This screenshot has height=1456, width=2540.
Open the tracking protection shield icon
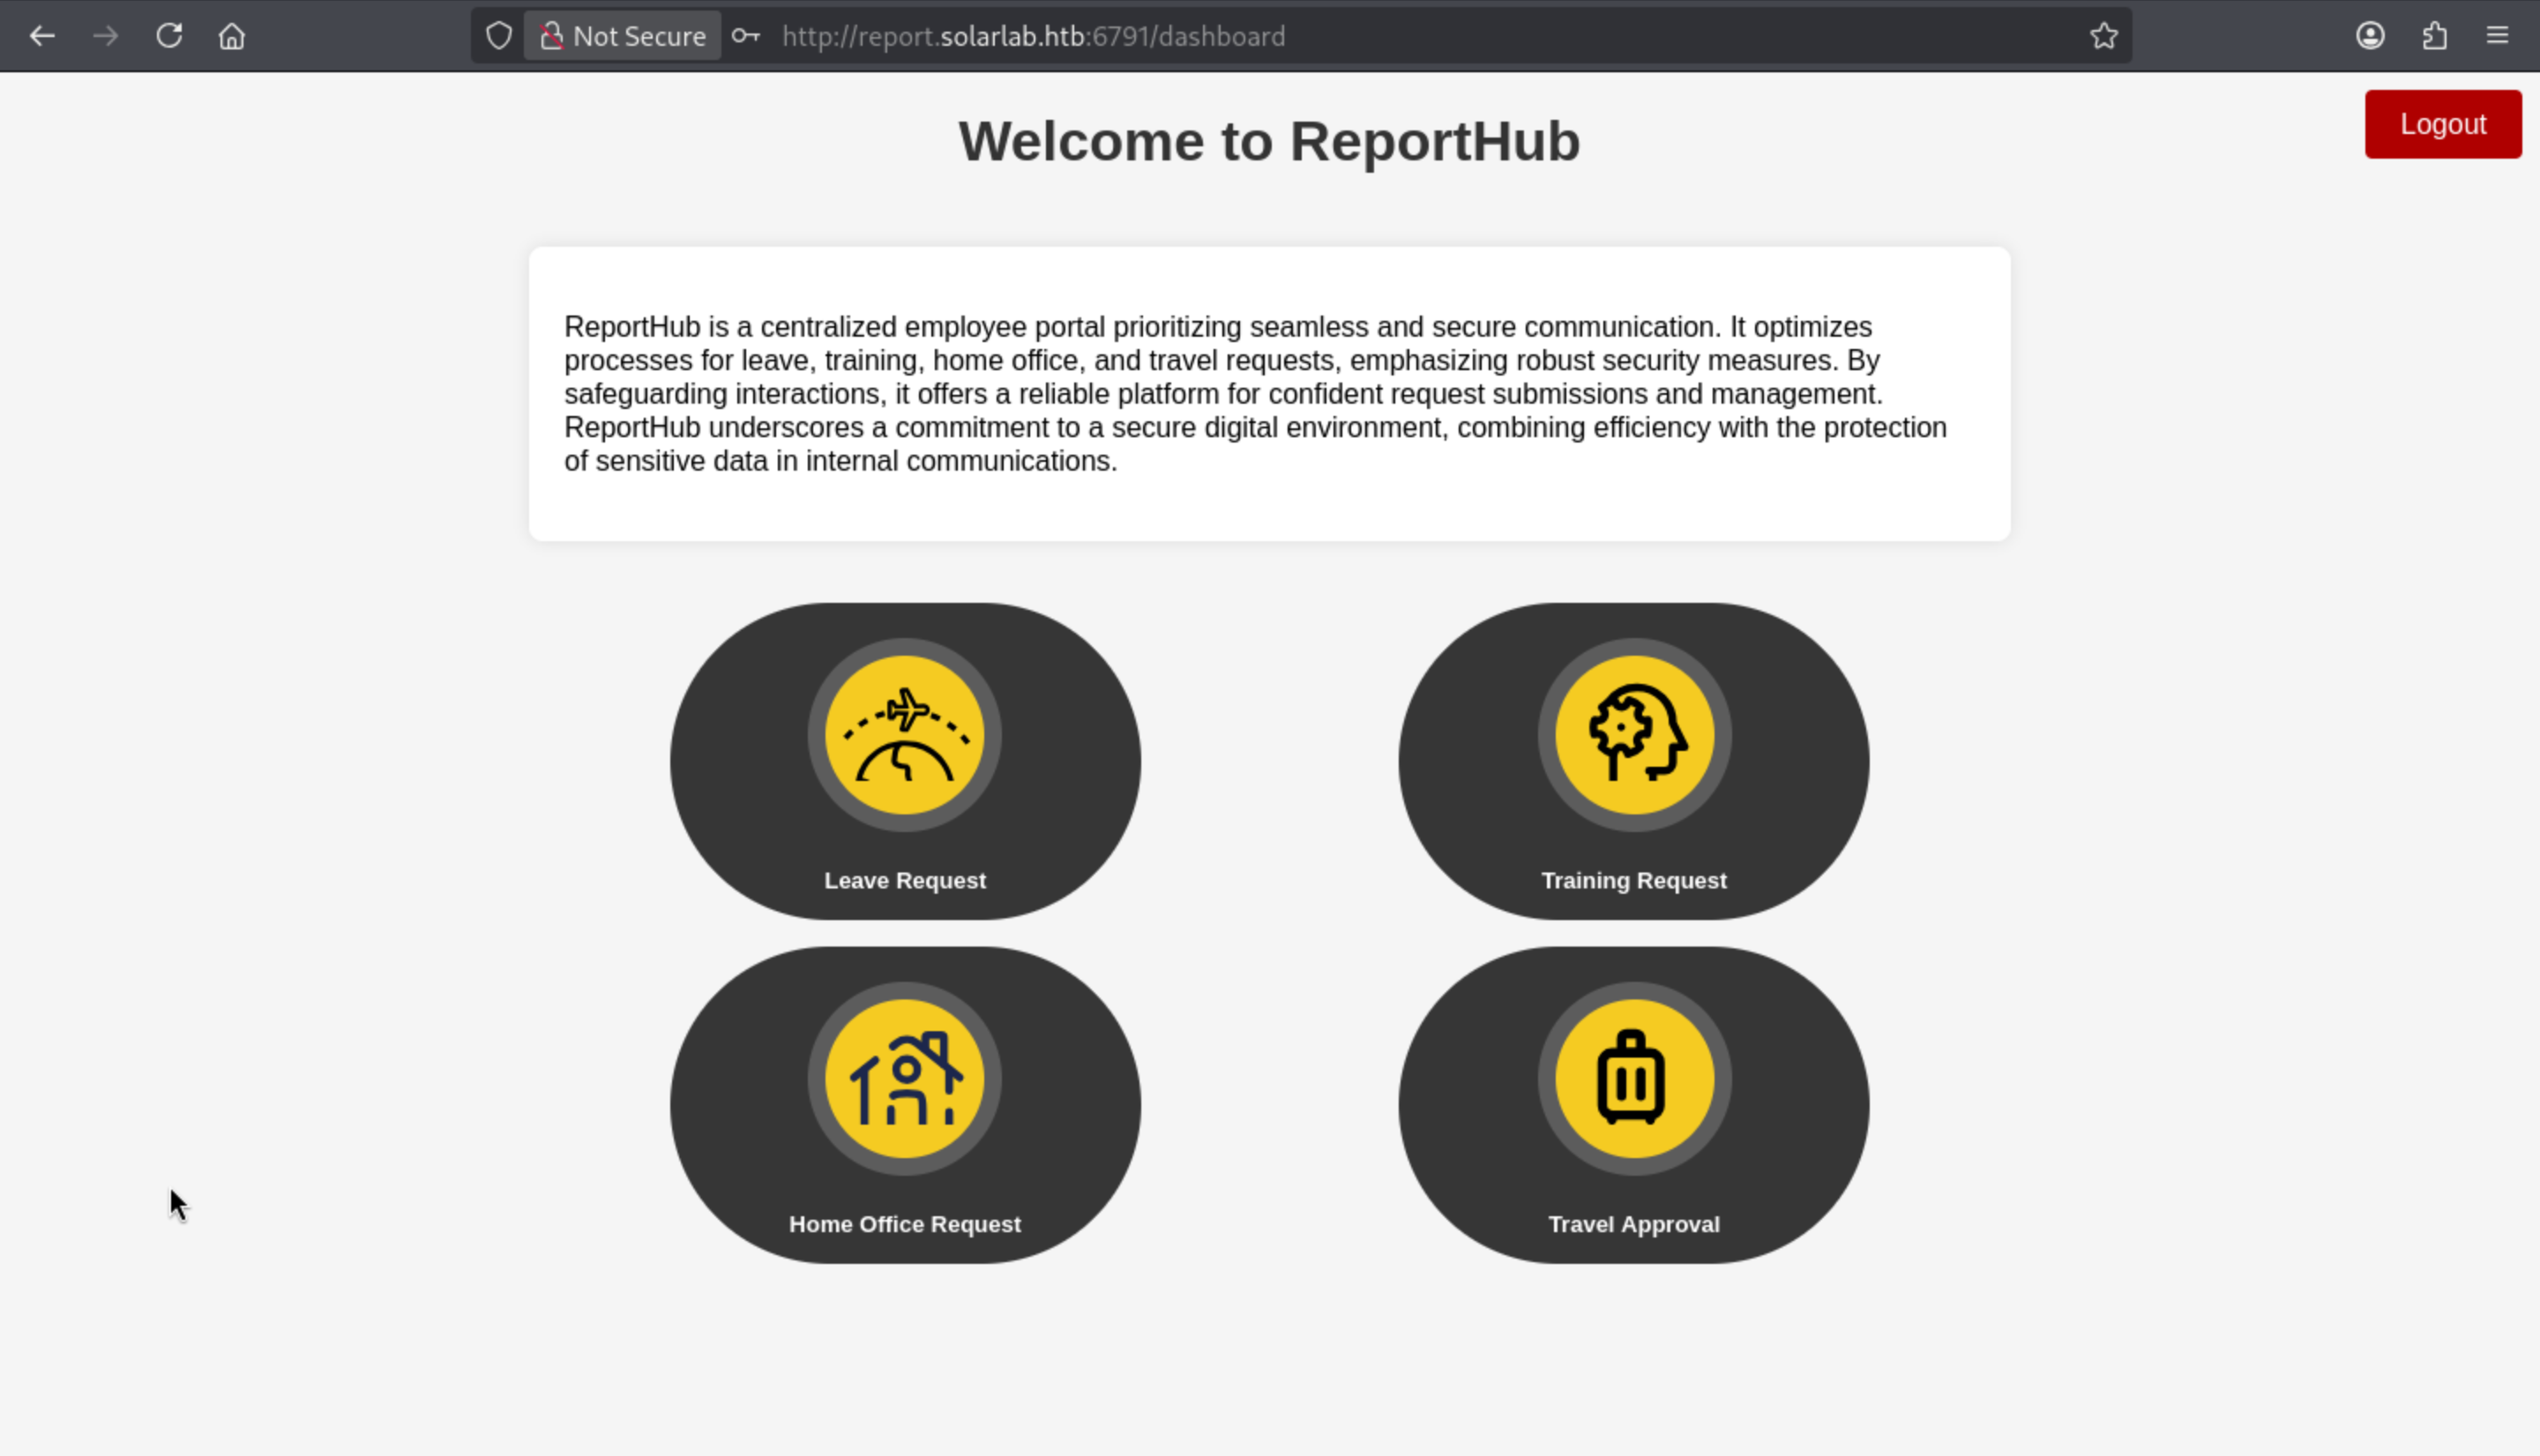(x=499, y=36)
